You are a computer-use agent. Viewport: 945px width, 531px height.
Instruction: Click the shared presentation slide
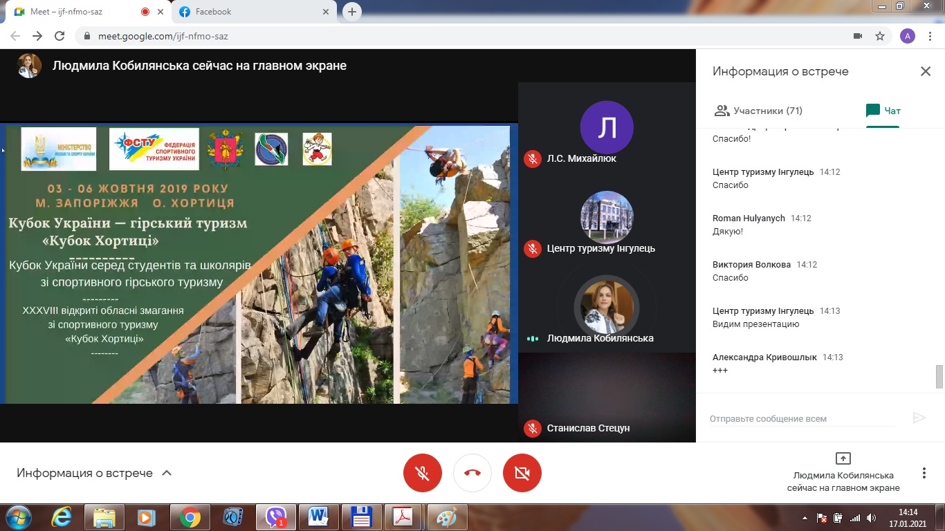point(259,263)
